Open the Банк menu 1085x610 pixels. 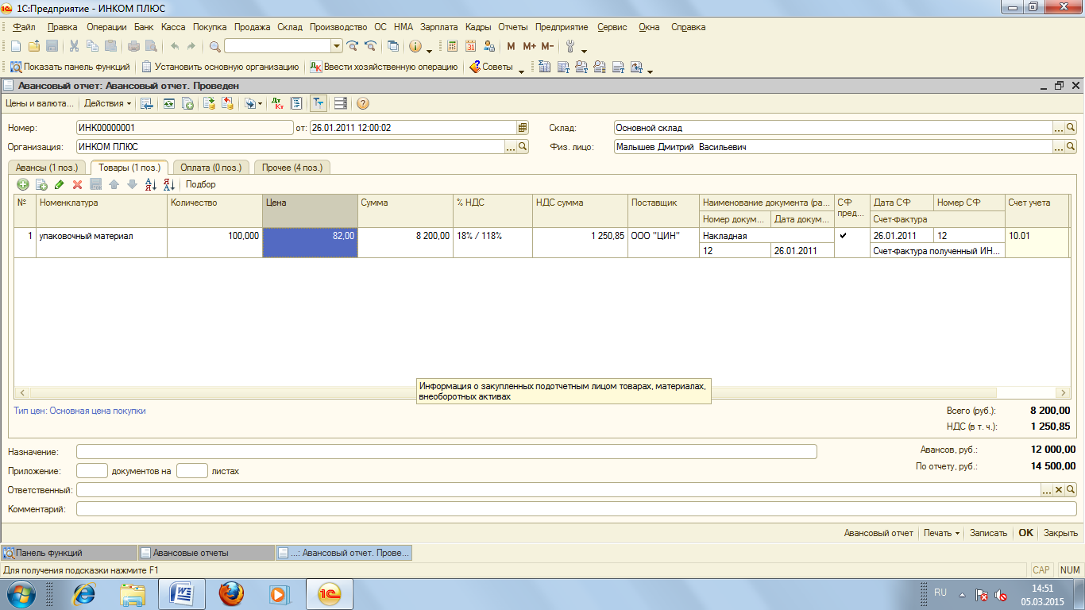tap(144, 27)
